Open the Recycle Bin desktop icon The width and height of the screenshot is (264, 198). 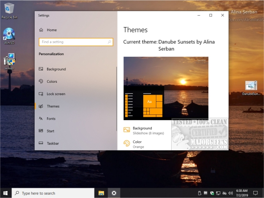click(x=9, y=11)
